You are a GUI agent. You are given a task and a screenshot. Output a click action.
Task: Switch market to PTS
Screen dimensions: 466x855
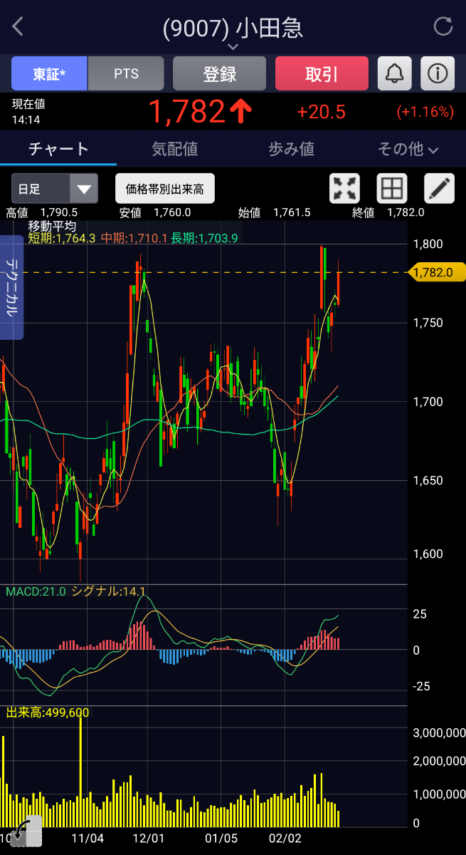(x=126, y=73)
